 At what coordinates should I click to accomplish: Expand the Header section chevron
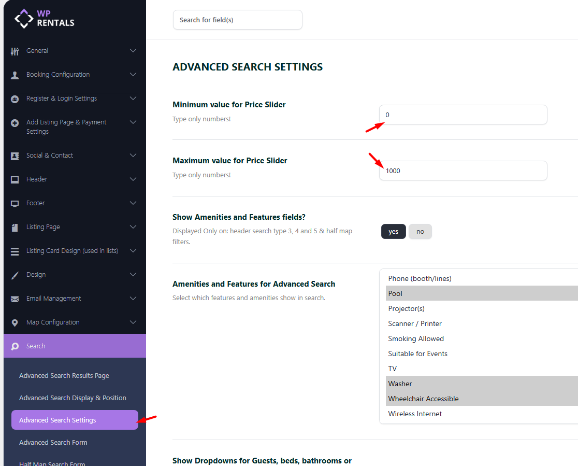133,179
